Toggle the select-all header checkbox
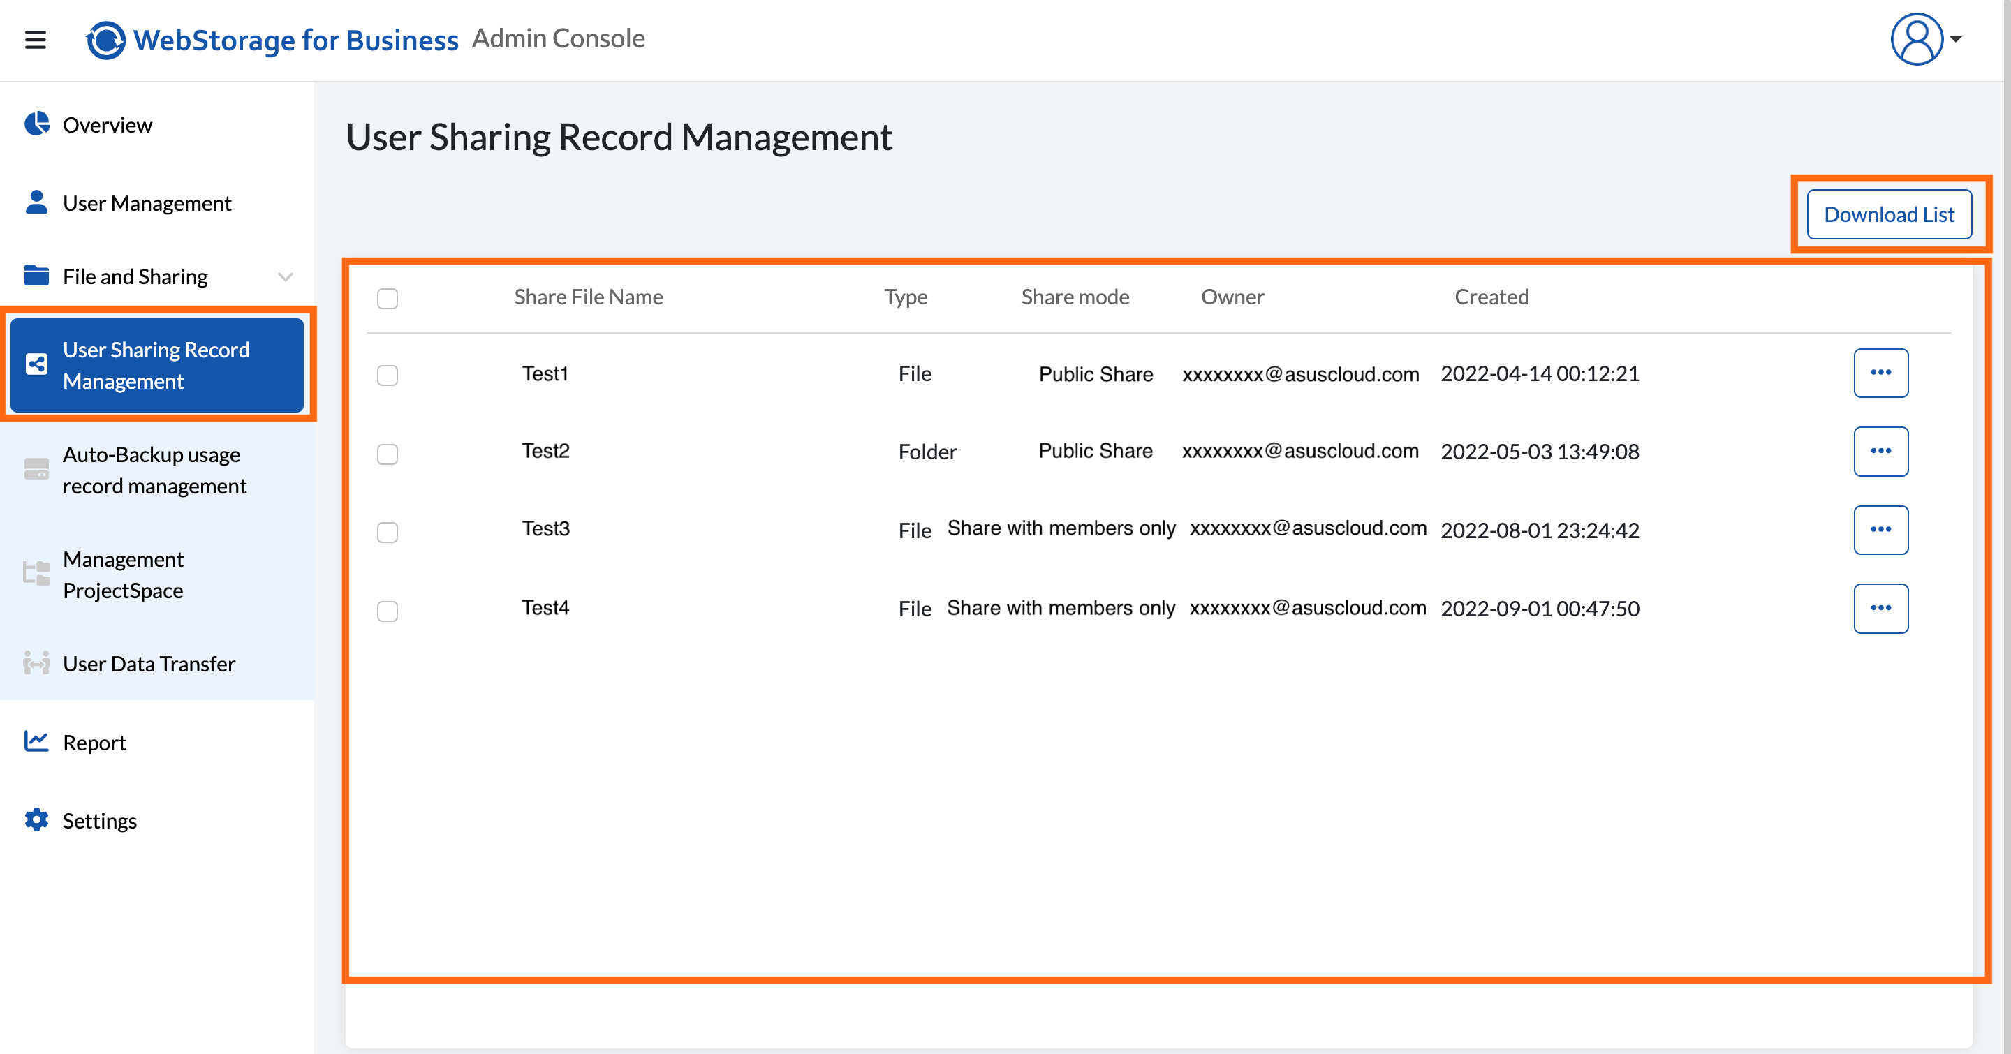Screen dimensions: 2011x1054 click(388, 298)
